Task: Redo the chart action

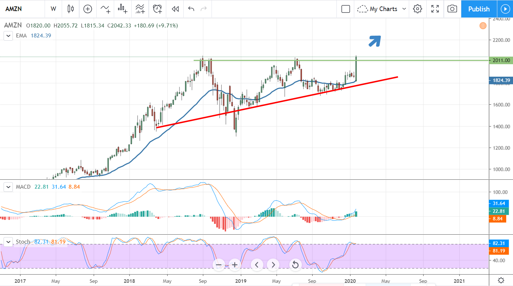Action: pyautogui.click(x=204, y=9)
